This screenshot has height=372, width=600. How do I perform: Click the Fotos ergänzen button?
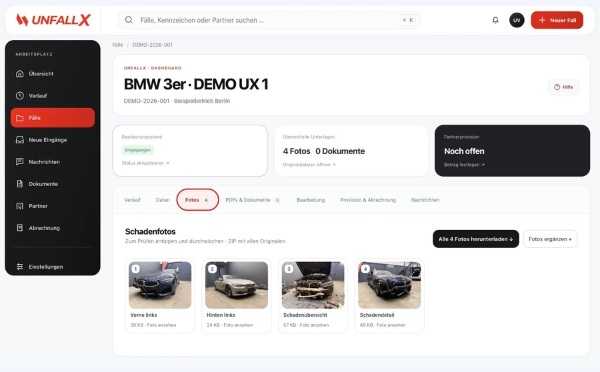pos(550,239)
